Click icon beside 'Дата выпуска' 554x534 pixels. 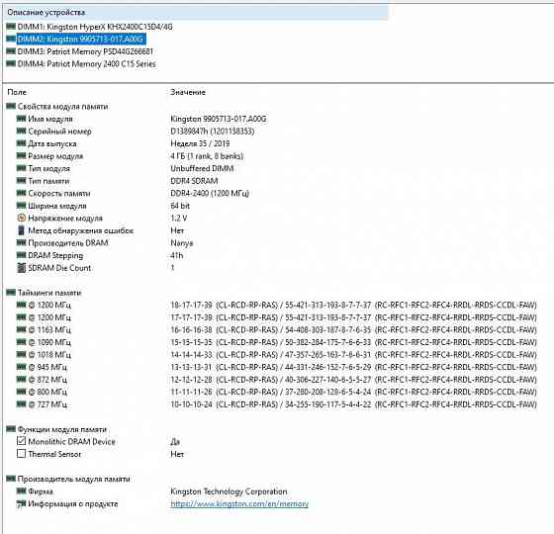21,143
